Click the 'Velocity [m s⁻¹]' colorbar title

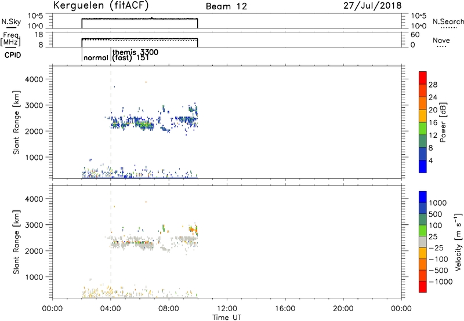(x=458, y=242)
